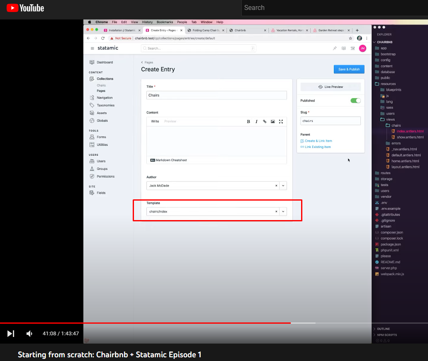The width and height of the screenshot is (428, 361).
Task: Toggle bold in the content editor
Action: tap(248, 121)
